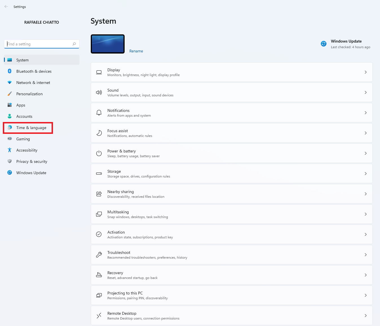Expand the Multitasking row chevron
Image resolution: width=380 pixels, height=326 pixels.
tap(366, 214)
